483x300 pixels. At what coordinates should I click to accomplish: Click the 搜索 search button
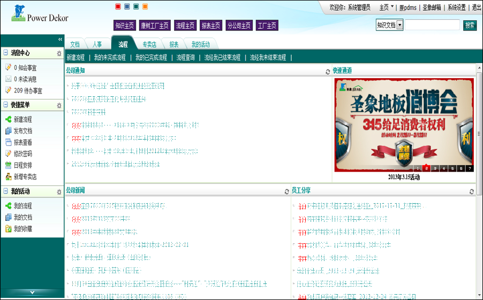[x=470, y=25]
